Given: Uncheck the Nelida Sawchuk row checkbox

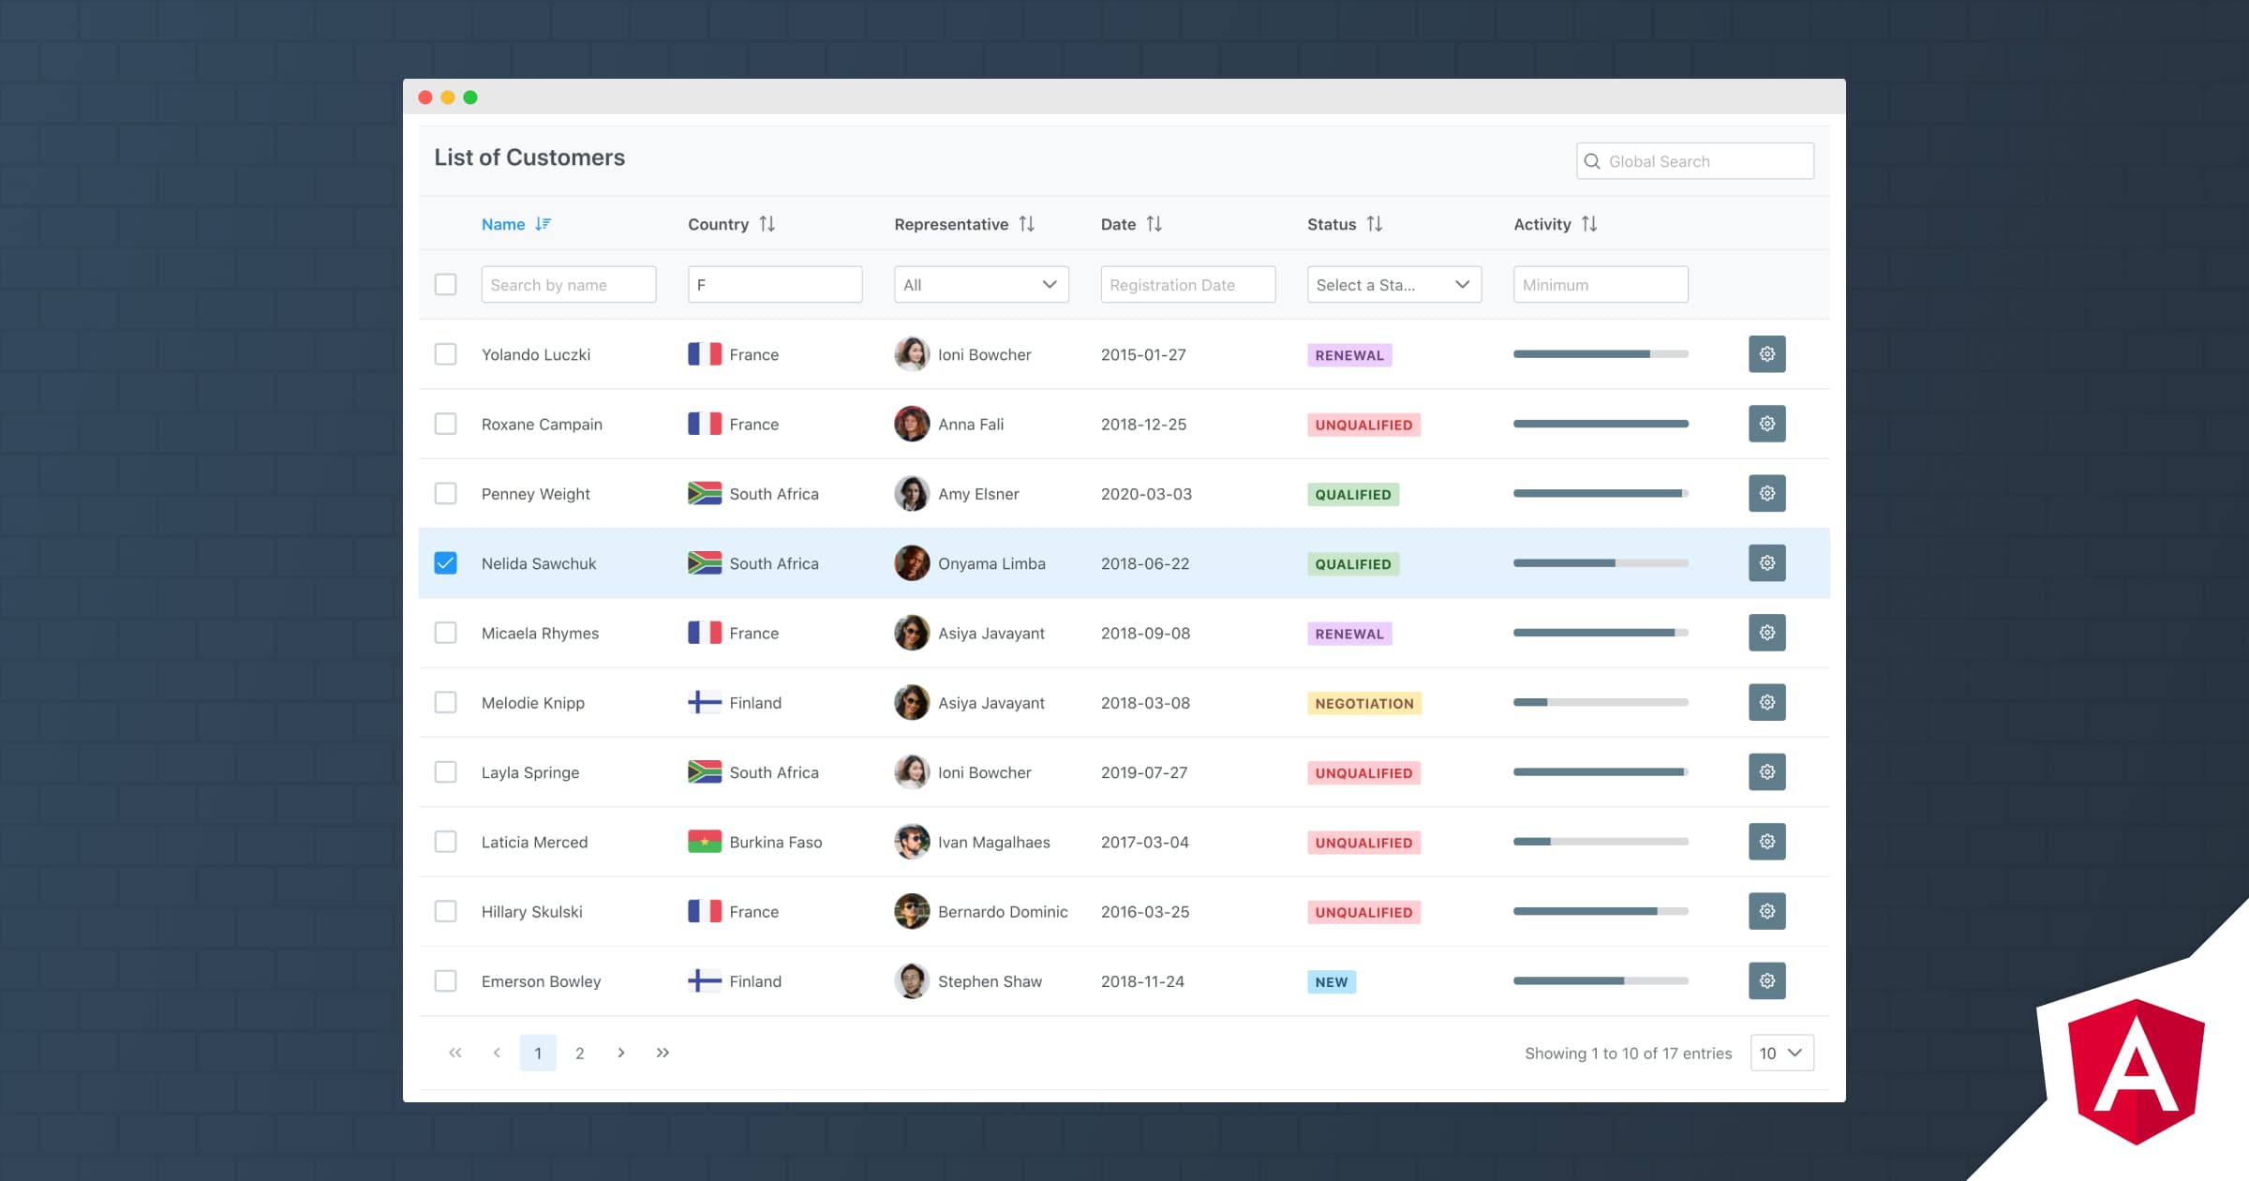Looking at the screenshot, I should [445, 563].
